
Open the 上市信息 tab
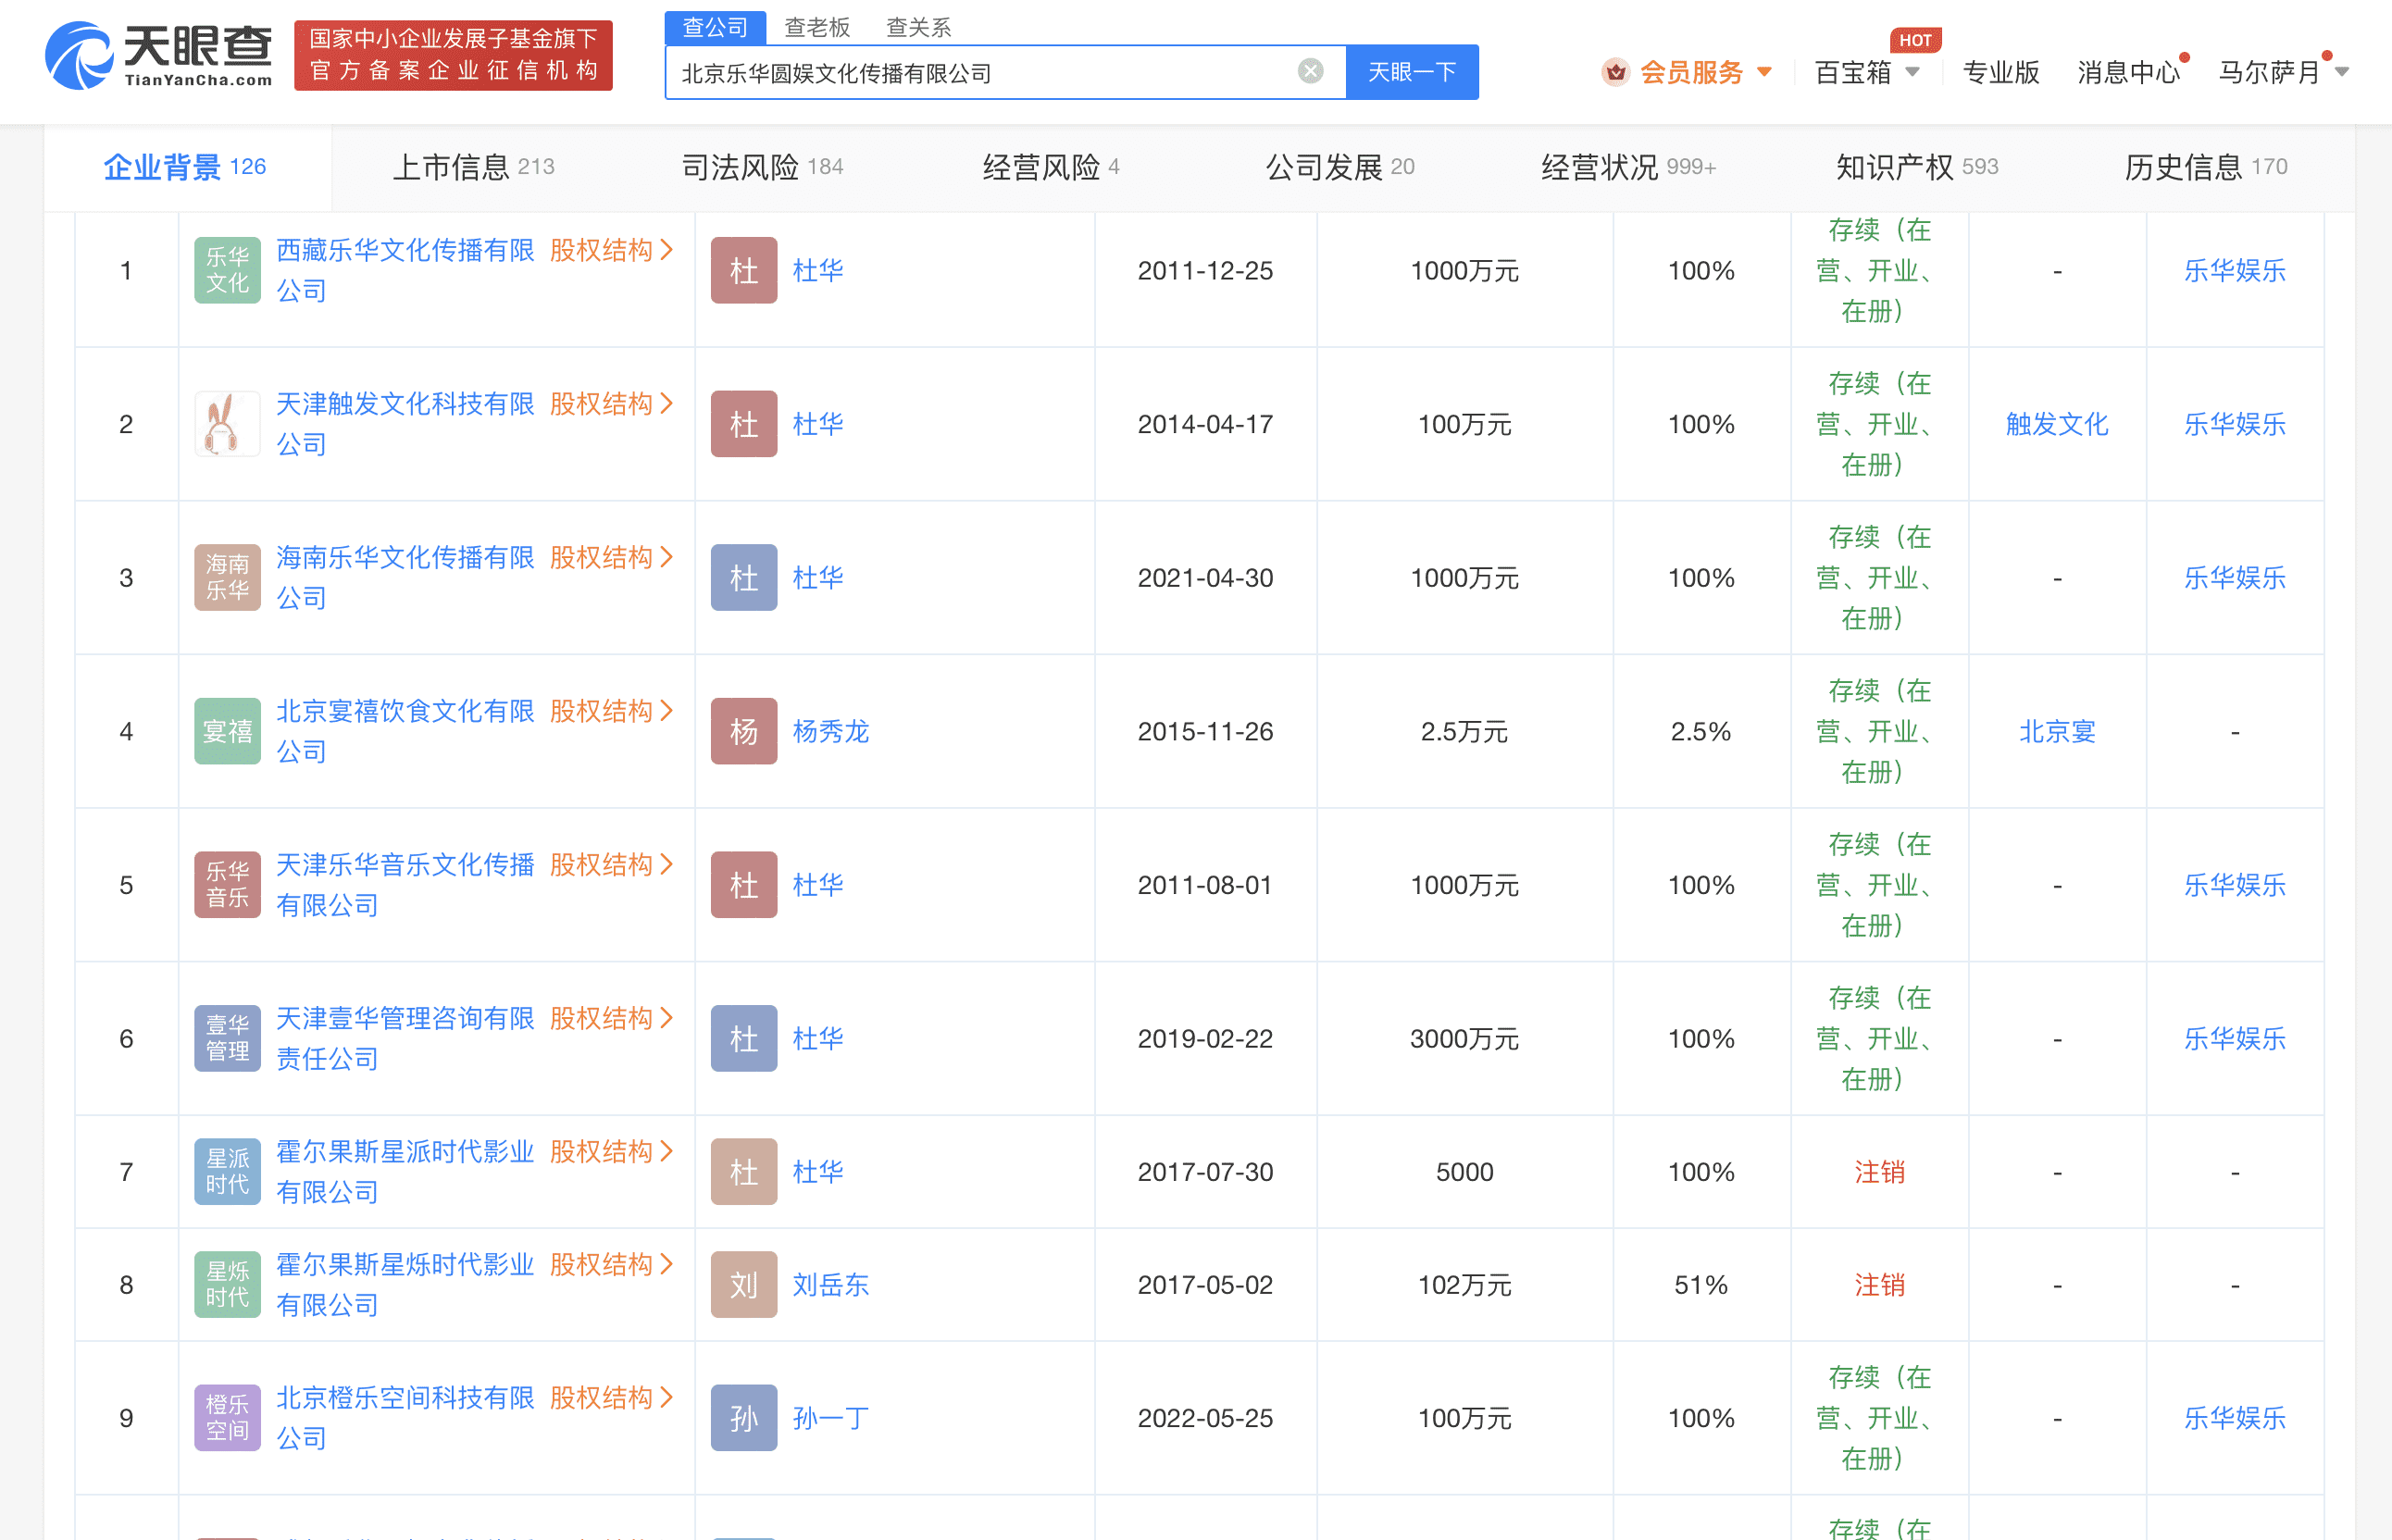[473, 167]
